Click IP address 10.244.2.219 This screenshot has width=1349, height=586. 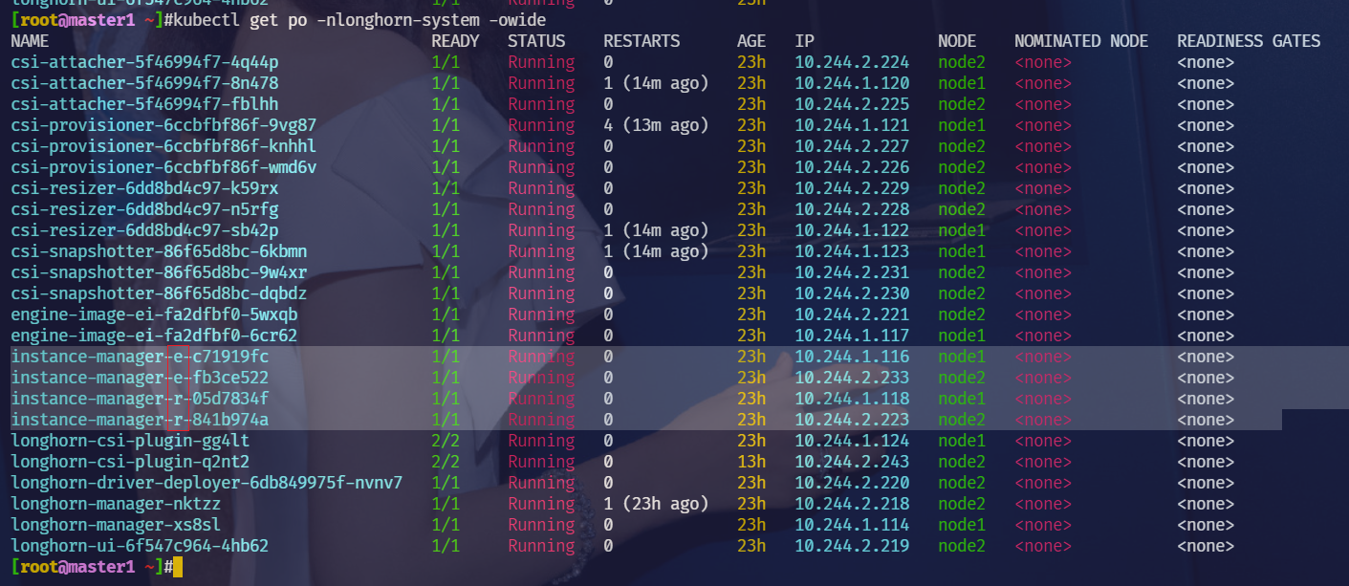(x=852, y=546)
